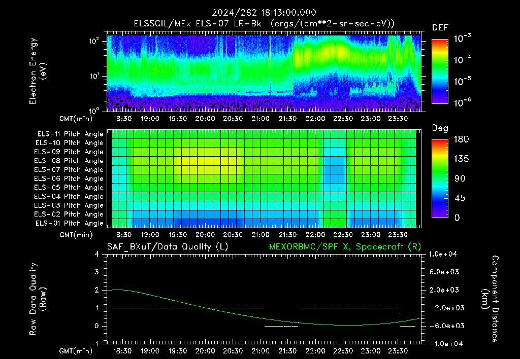Click the DEF legend label
Viewport: 520px width, 359px height.
click(x=440, y=27)
